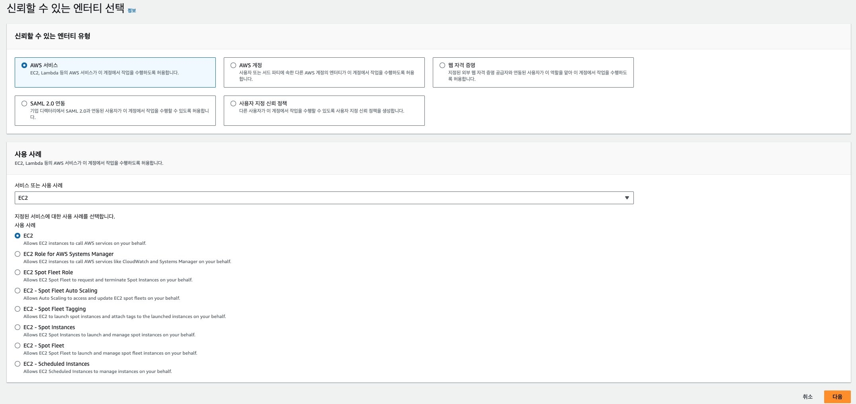
Task: Click 'Allows EC2 Scheduled Instances to manage instances' description
Action: point(98,371)
